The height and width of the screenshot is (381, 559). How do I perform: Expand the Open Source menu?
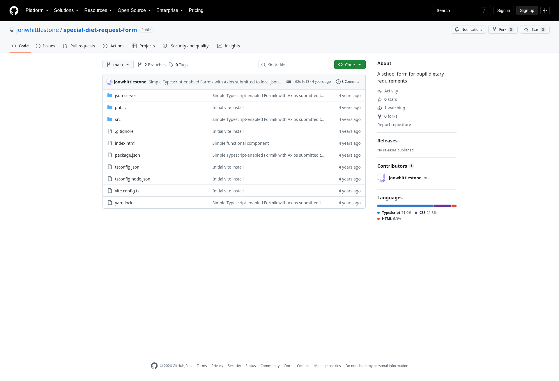[134, 10]
